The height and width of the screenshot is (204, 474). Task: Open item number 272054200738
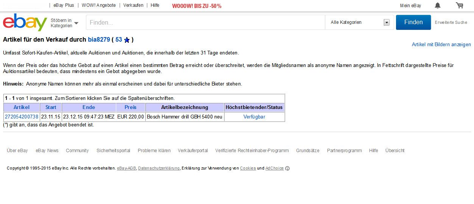click(x=22, y=117)
